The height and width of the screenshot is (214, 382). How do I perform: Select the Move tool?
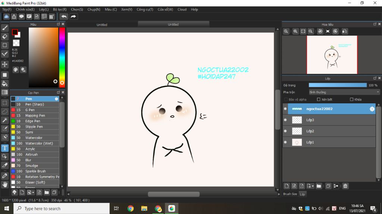coord(4,64)
